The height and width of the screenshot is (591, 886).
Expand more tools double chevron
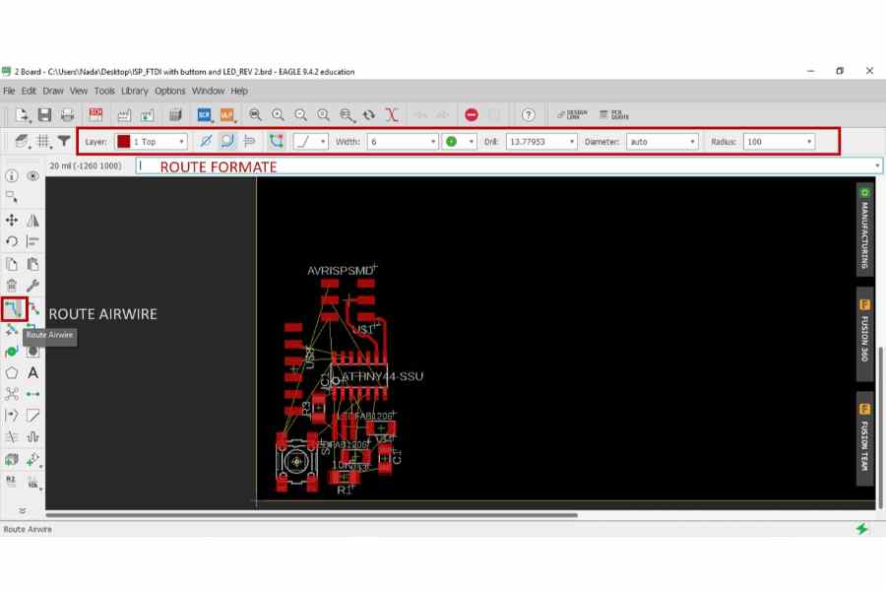click(x=22, y=510)
